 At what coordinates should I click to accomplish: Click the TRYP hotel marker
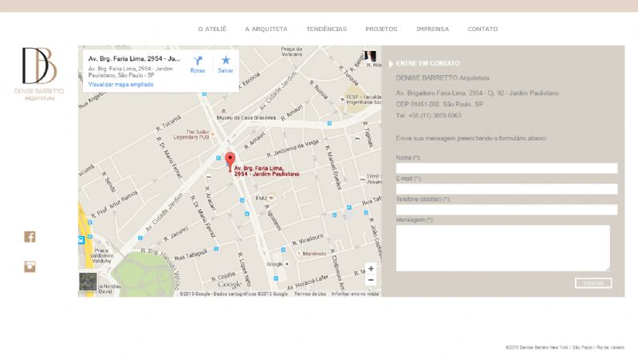coord(363,179)
